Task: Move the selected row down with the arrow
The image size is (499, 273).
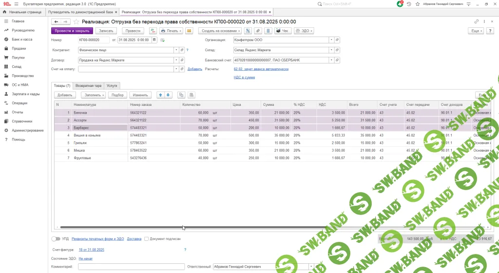Action: tap(168, 95)
